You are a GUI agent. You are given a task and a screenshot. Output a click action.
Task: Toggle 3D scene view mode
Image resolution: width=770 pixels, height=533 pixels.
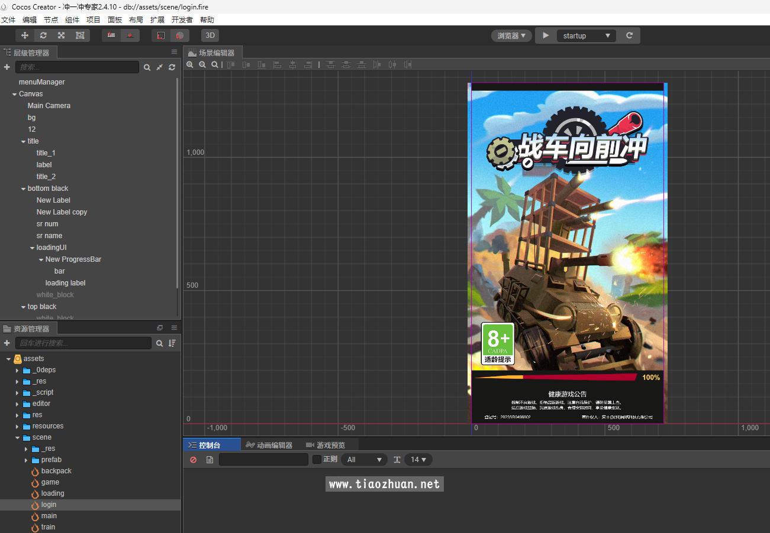click(210, 35)
